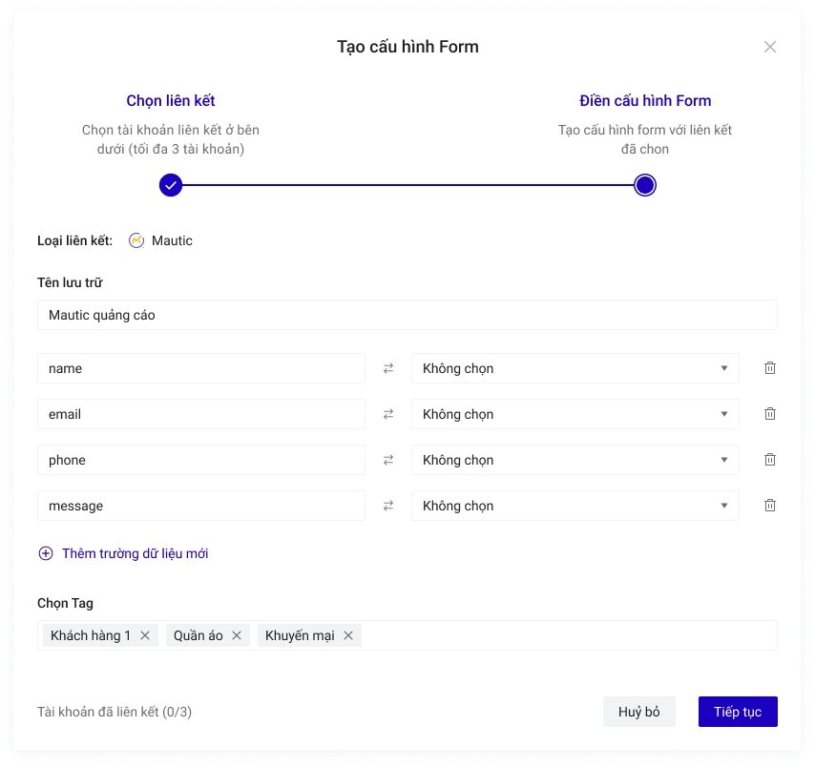Click the swap arrows icon beside name

[388, 368]
